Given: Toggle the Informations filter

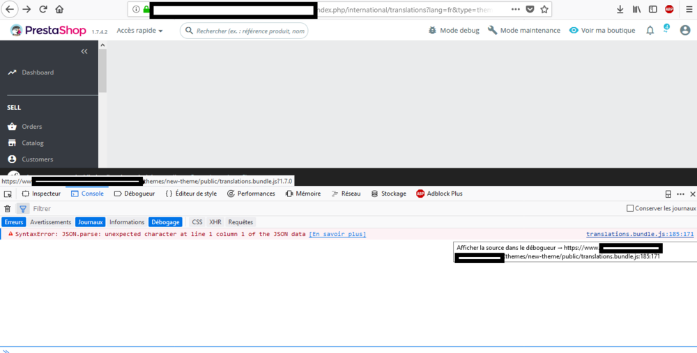Looking at the screenshot, I should 127,222.
